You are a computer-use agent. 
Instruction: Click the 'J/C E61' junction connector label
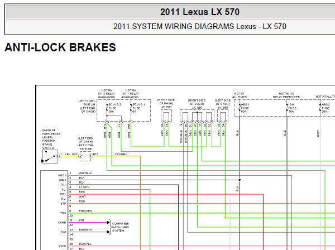coord(166,107)
